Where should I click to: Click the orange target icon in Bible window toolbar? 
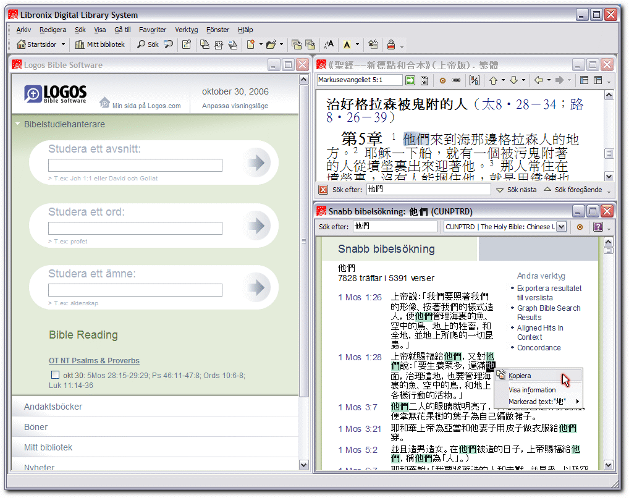point(442,80)
